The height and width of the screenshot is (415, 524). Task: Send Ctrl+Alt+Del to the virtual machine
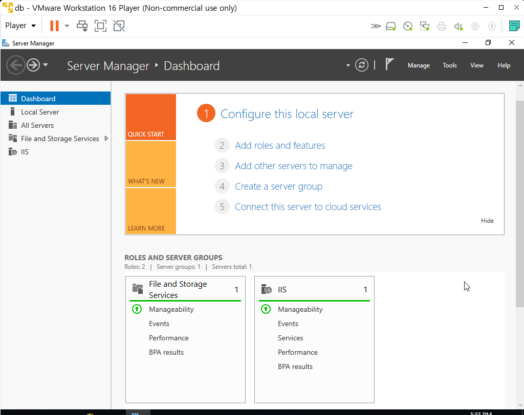click(82, 26)
